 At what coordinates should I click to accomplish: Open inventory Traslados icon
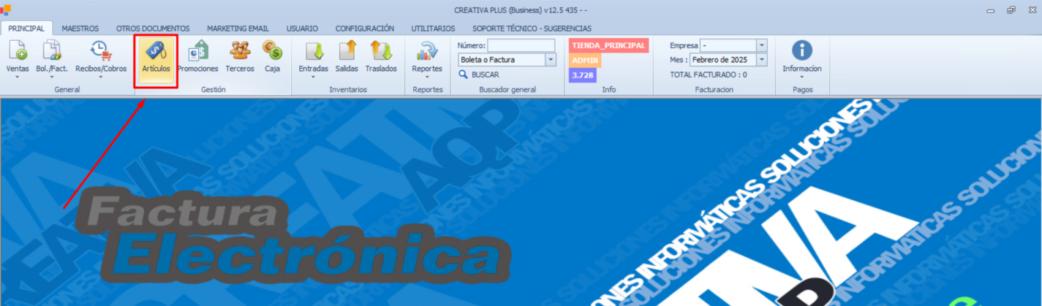pyautogui.click(x=381, y=51)
